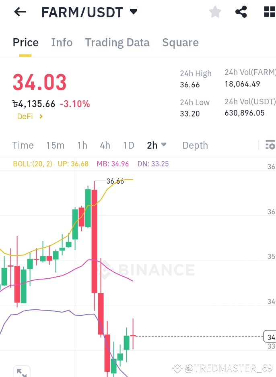Image resolution: width=276 pixels, height=377 pixels.
Task: Open the Square tab
Action: click(180, 42)
